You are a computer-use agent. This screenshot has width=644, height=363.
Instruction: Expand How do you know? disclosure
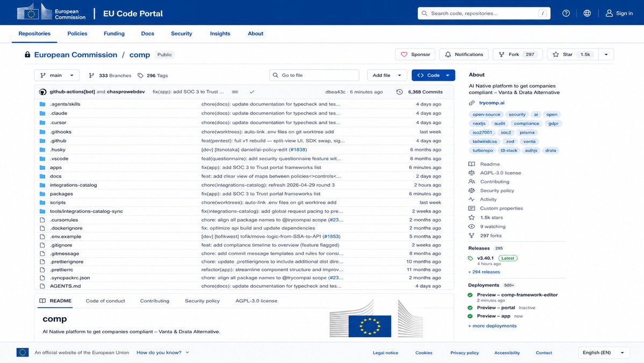pos(163,352)
